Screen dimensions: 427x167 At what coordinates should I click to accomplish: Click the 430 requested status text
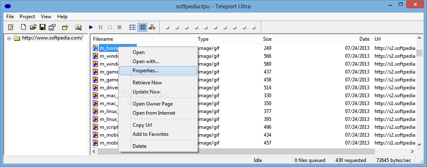[x=351, y=160]
